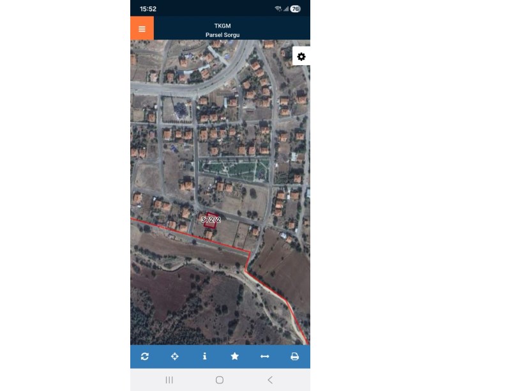Click the 372/2 parcel number label
The width and height of the screenshot is (521, 391).
coord(211,220)
